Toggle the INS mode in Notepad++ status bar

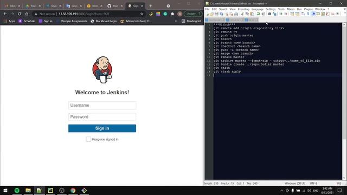point(339,183)
